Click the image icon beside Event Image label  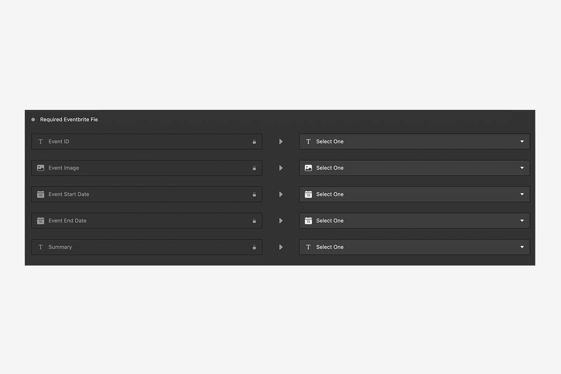(41, 168)
